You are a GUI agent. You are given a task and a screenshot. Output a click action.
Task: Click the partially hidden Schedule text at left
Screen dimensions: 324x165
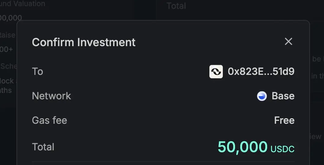click(9, 66)
